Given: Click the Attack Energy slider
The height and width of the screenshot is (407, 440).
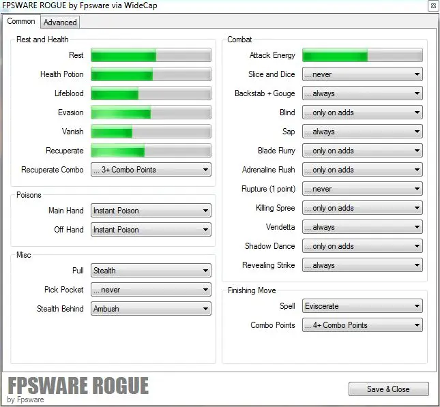Looking at the screenshot, I should [x=362, y=55].
